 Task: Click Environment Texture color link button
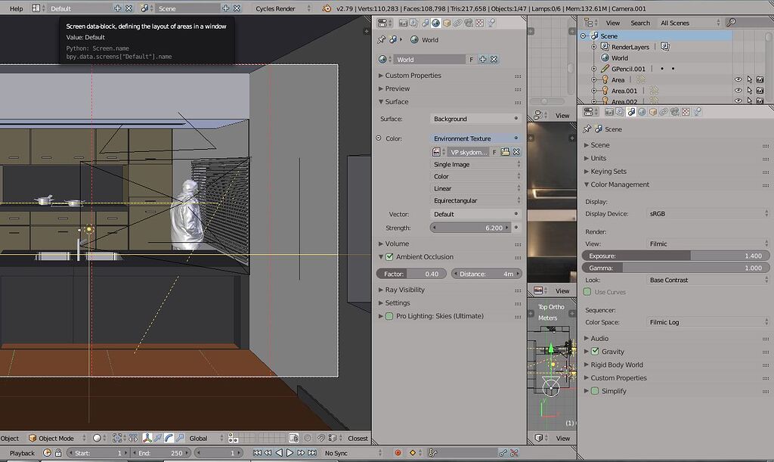pos(476,138)
